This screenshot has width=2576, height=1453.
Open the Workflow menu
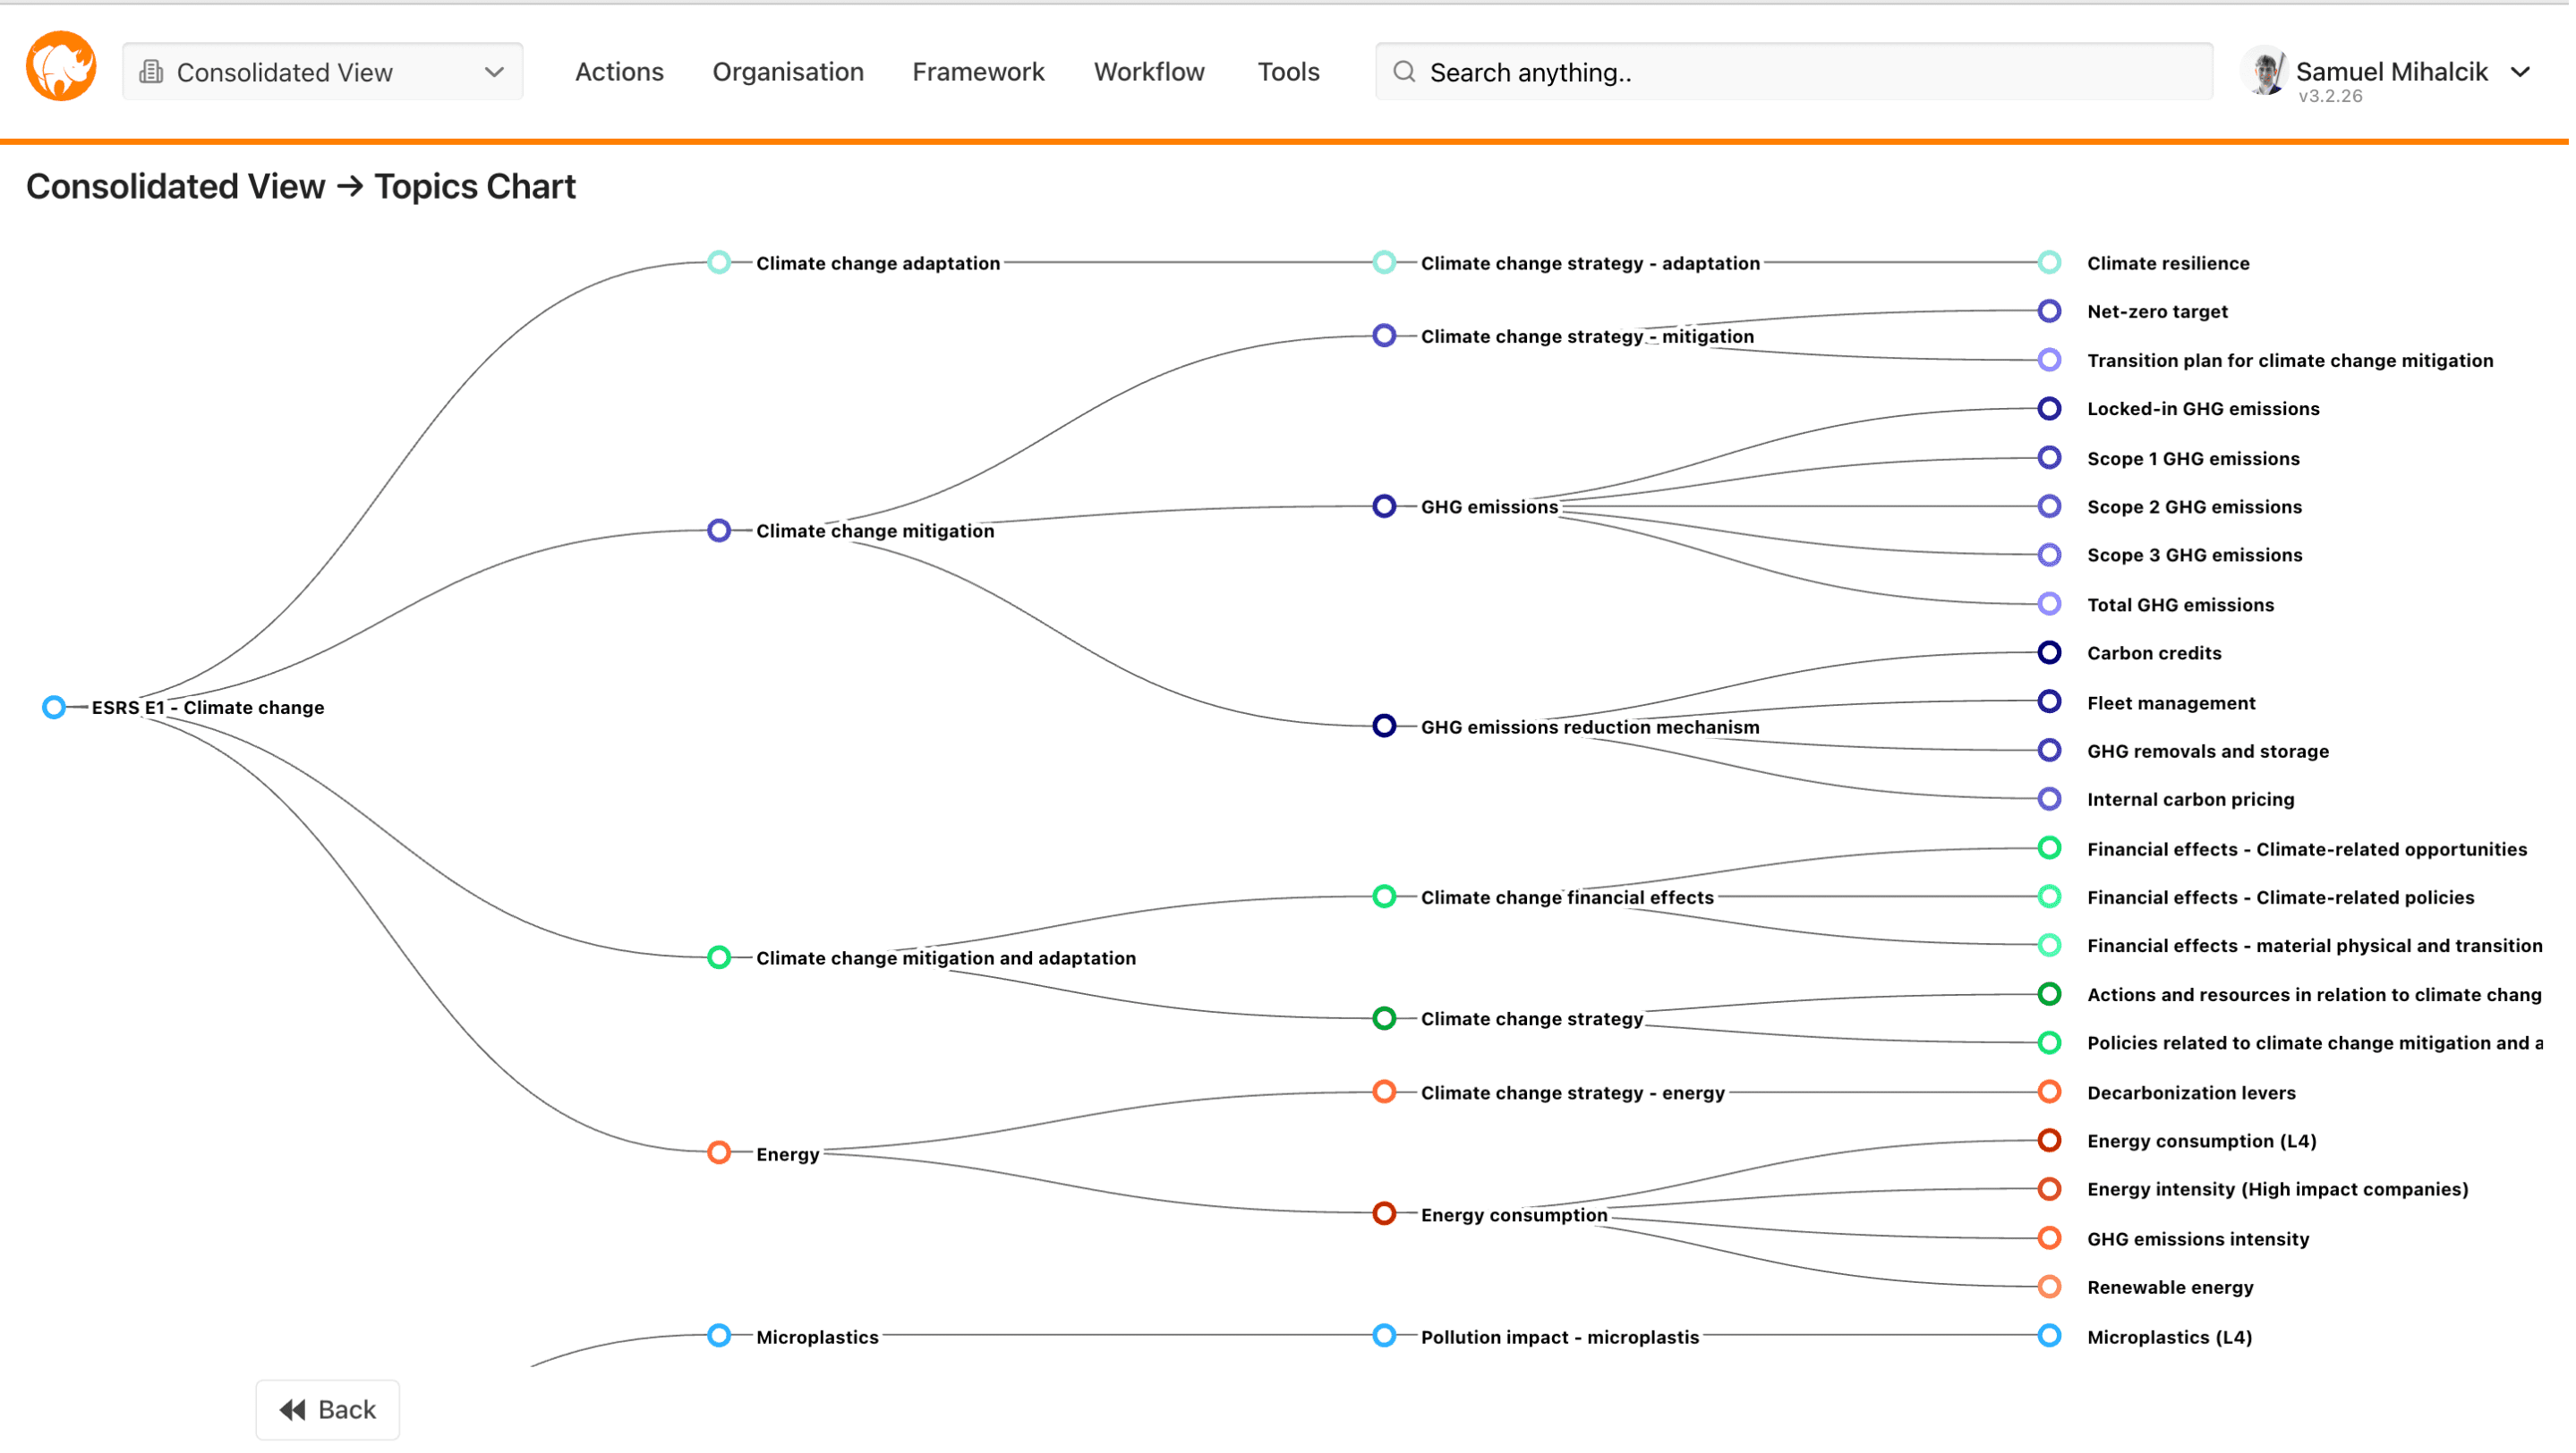point(1151,72)
